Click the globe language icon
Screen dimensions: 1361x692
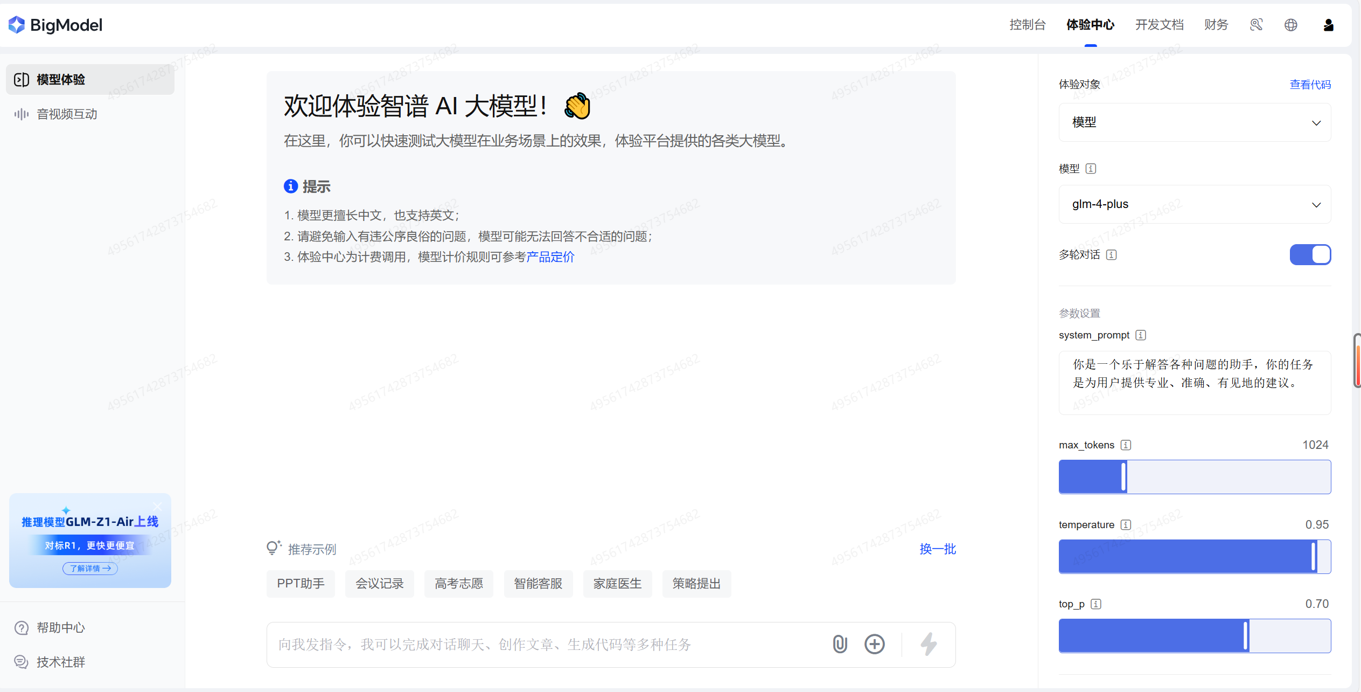pos(1290,25)
